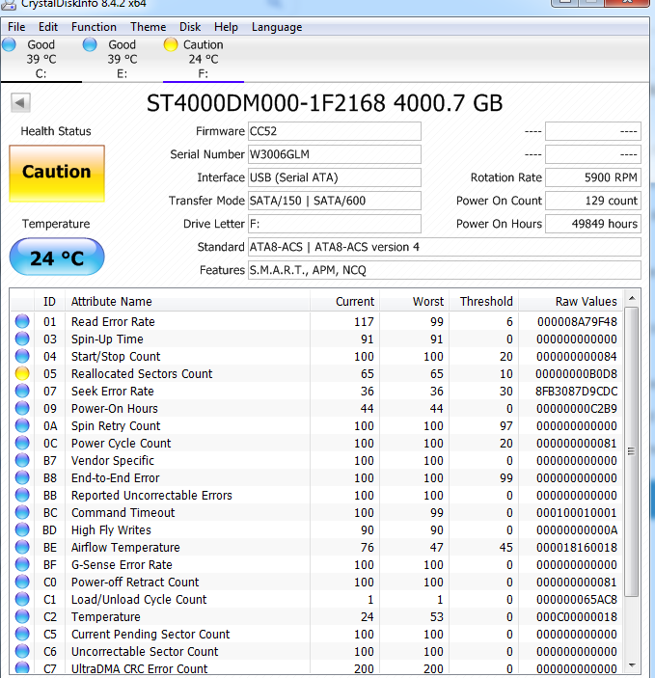The image size is (655, 678).
Task: Click the status orb for Vendor Specific
Action: (22, 460)
